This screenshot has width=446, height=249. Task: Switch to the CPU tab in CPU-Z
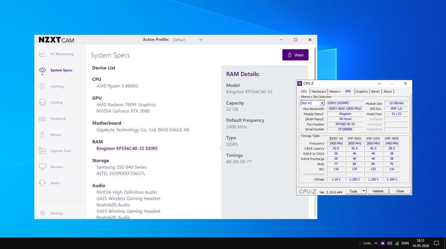tap(304, 91)
